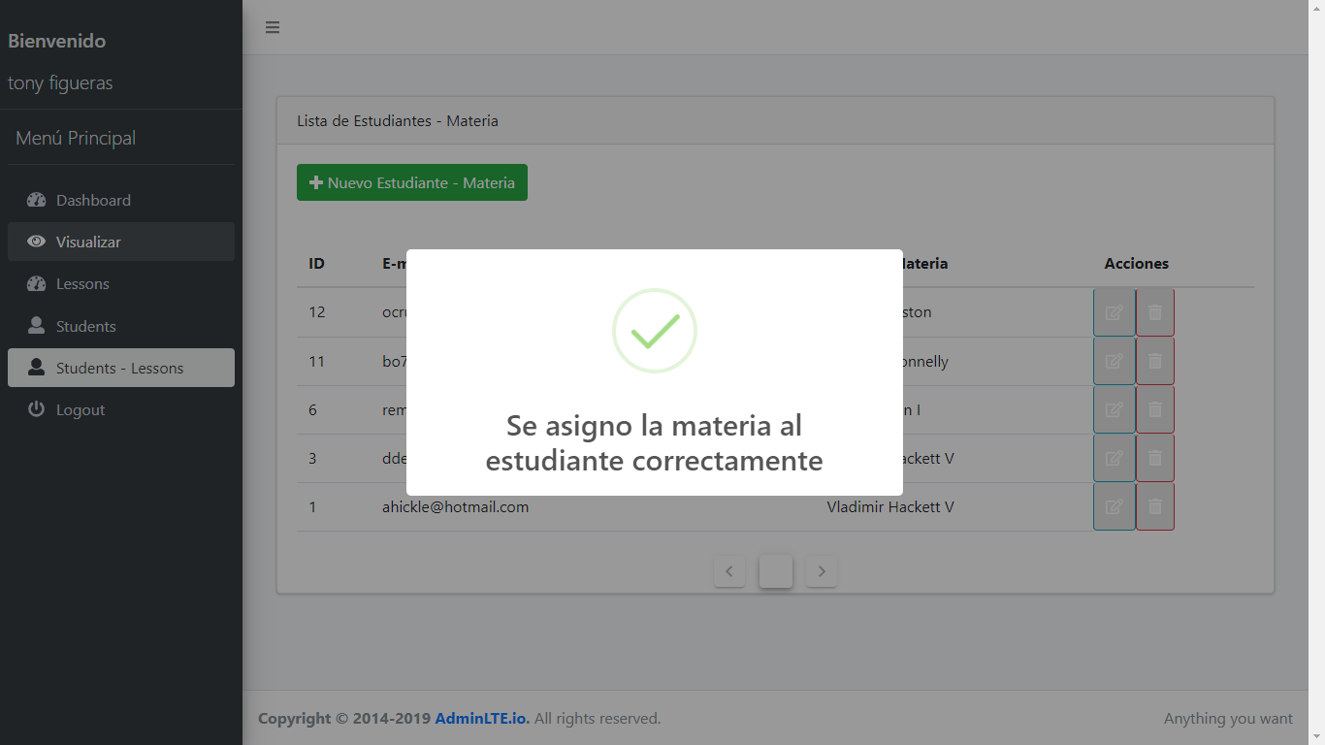Click the email link ahickle@hotmail.com
The width and height of the screenshot is (1325, 745).
(x=456, y=506)
